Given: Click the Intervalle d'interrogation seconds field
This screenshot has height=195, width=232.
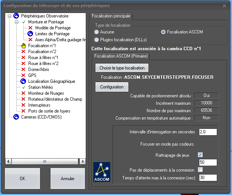Looking at the screenshot, I should [208, 132].
